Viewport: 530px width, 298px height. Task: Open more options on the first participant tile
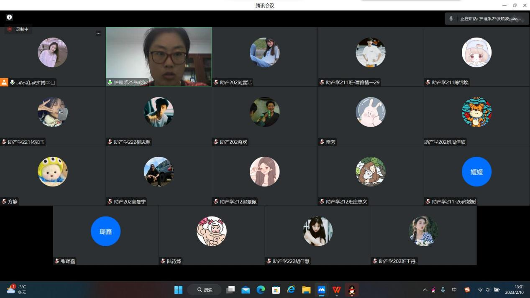[98, 33]
